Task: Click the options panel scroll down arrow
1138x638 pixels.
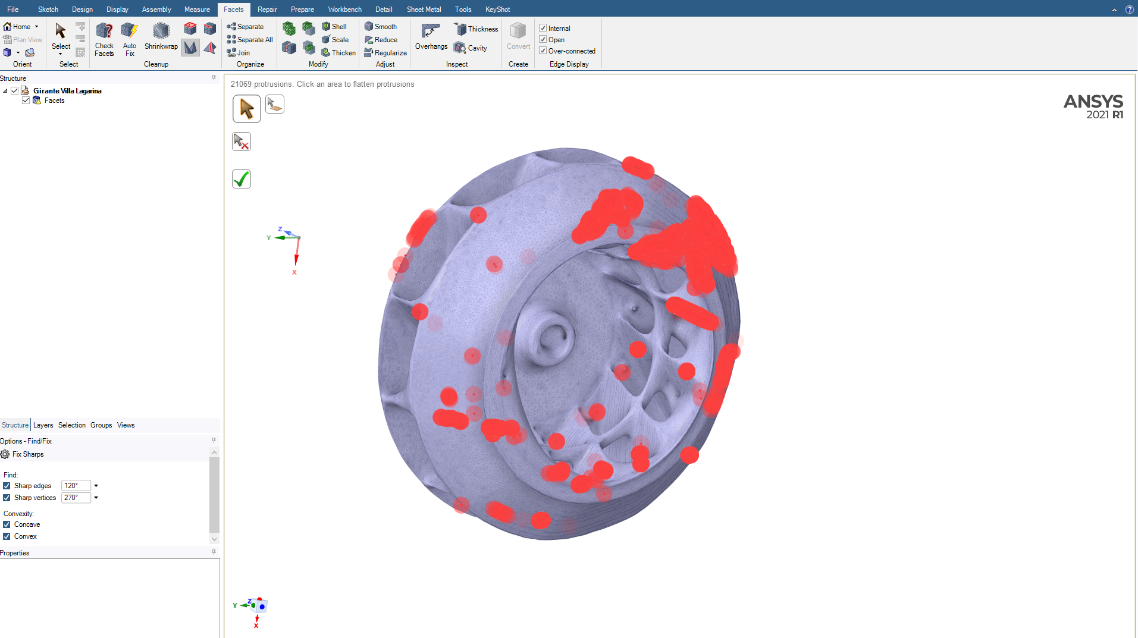Action: pyautogui.click(x=214, y=539)
